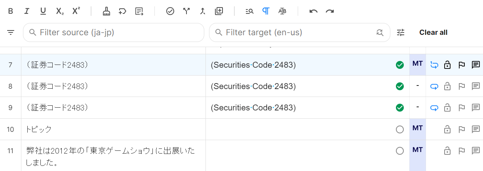
Task: Toggle bold formatting
Action: point(11,11)
